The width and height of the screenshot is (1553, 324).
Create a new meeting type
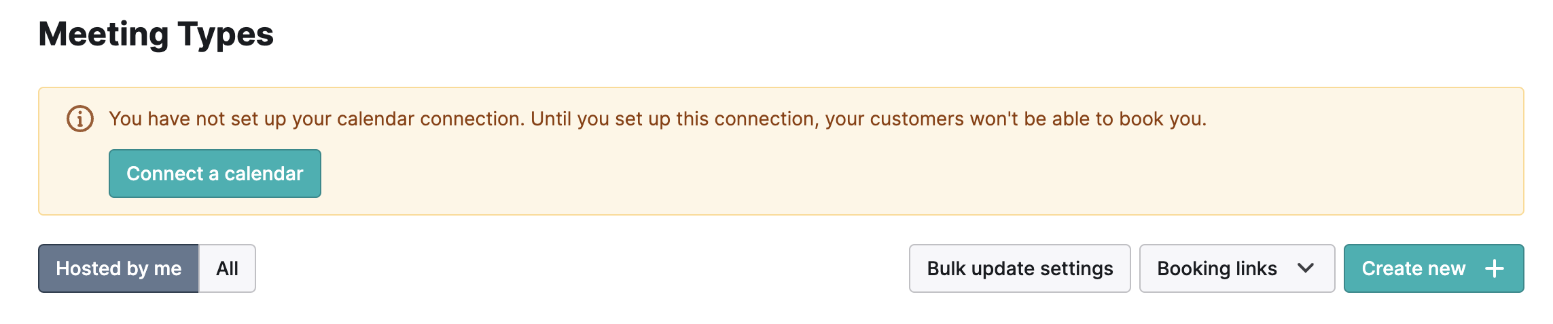click(x=1433, y=268)
